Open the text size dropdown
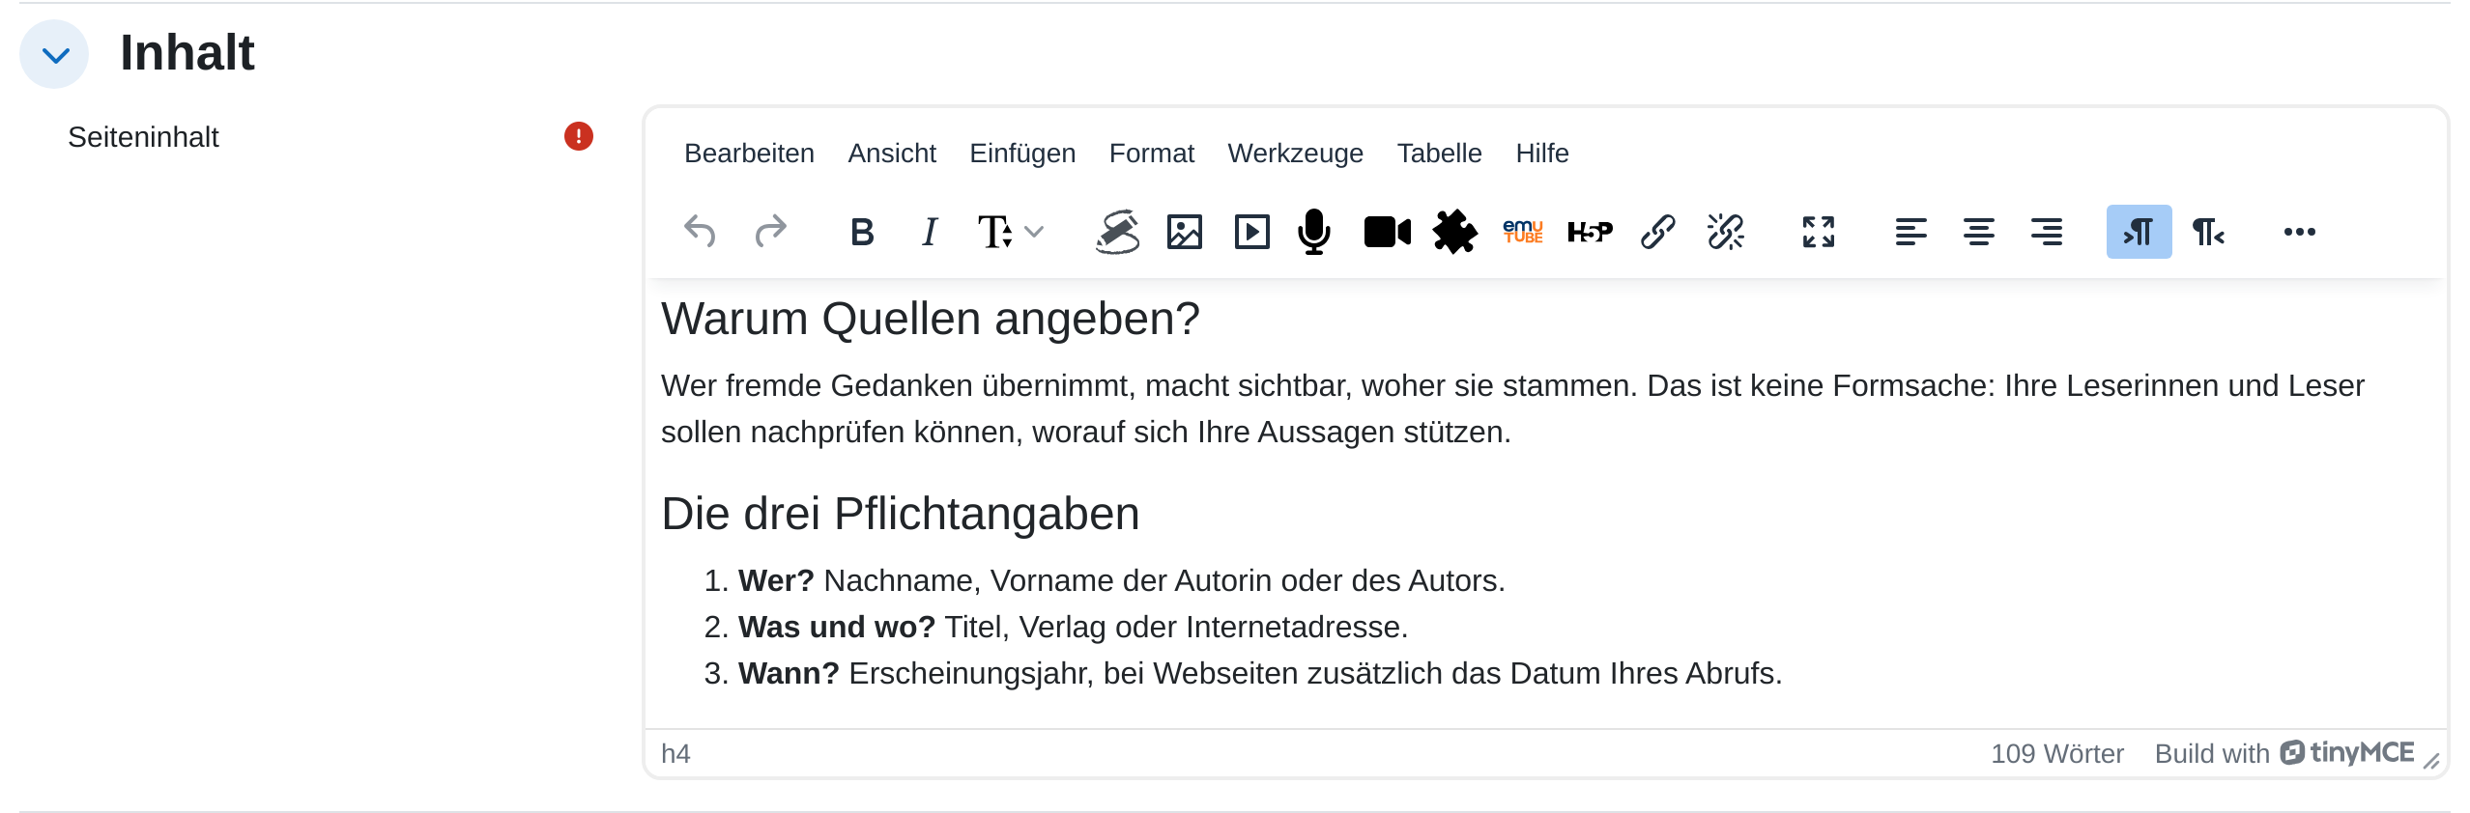This screenshot has height=813, width=2470. pos(1011,232)
